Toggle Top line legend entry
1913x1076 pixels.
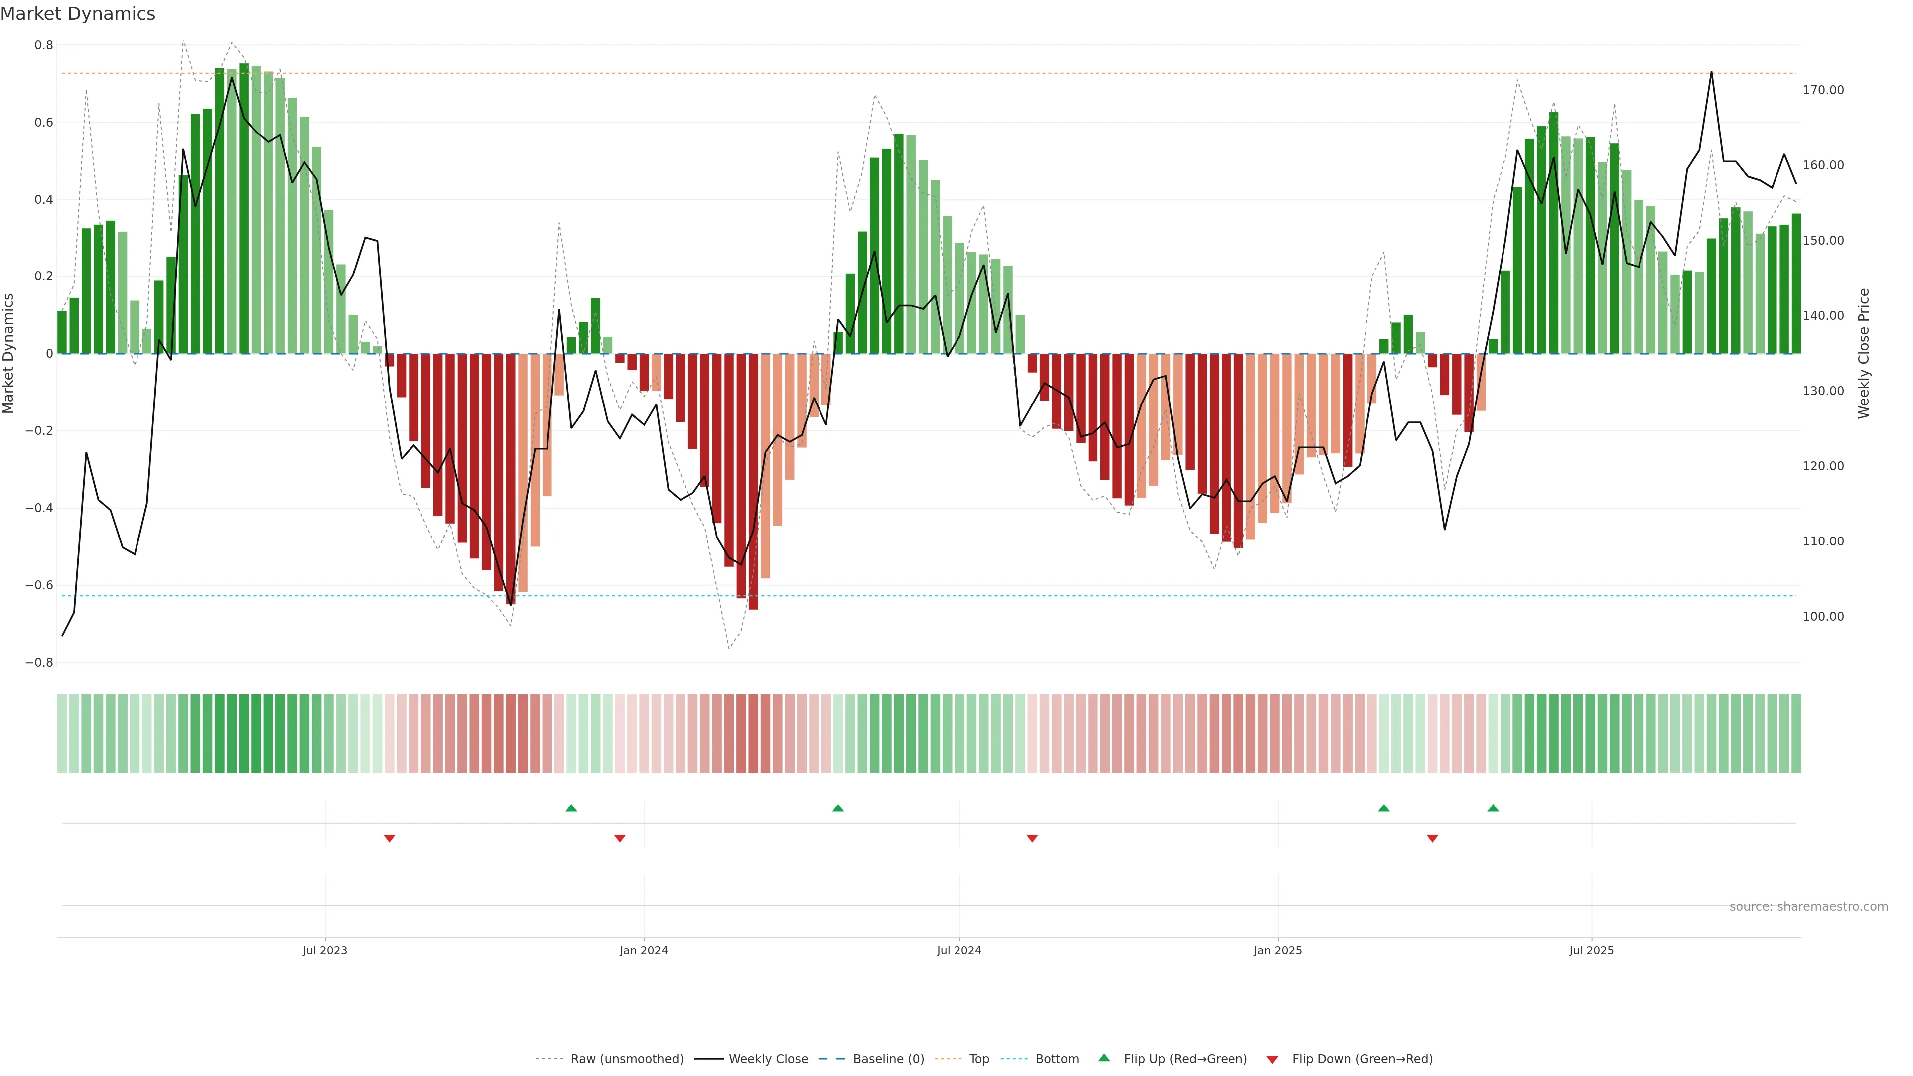[x=979, y=1059]
